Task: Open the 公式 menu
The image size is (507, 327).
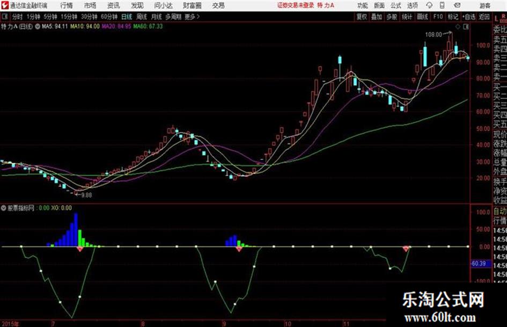Action: [395, 5]
